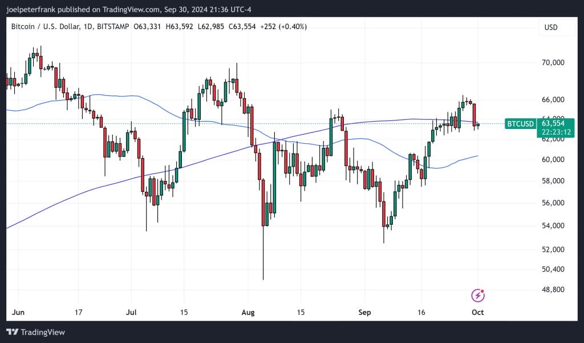Click the purple lightning flash icon

click(478, 295)
